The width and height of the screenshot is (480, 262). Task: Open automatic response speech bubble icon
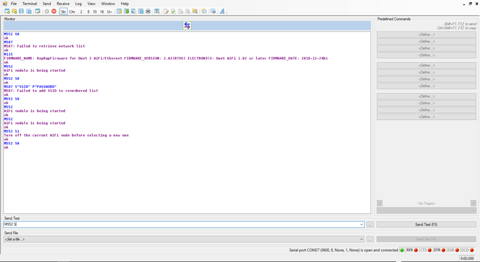(204, 11)
